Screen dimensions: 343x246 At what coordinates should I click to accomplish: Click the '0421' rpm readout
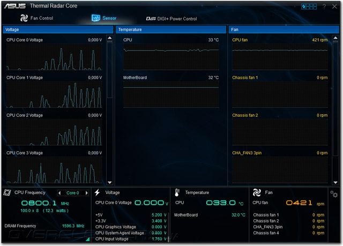click(299, 203)
